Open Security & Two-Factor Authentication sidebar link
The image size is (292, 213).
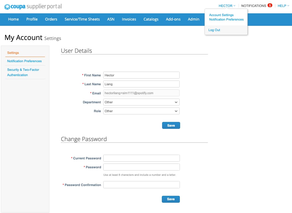[x=23, y=72]
